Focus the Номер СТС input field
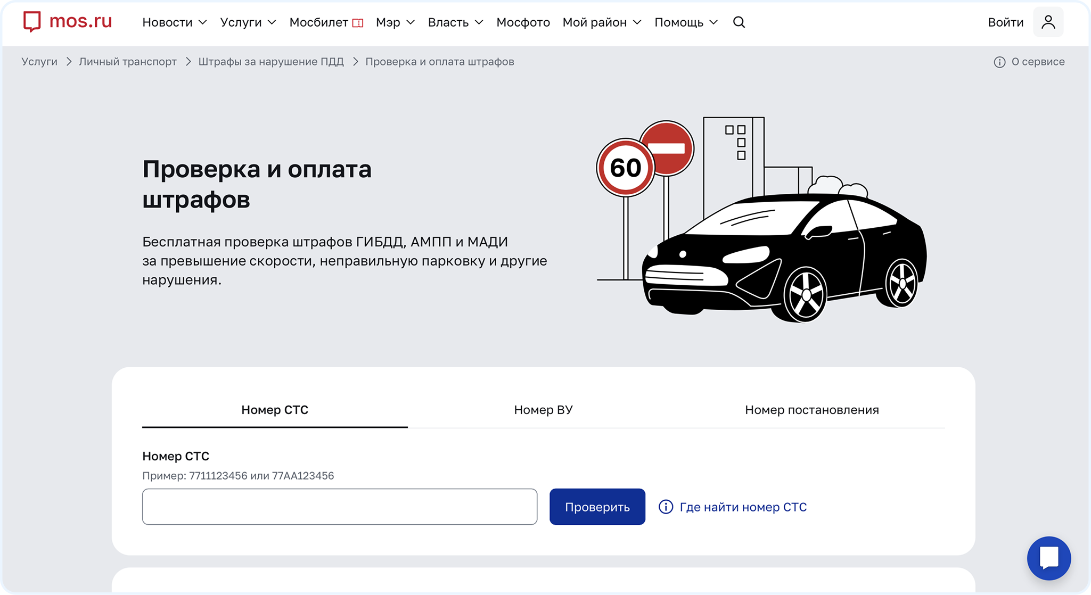1091x595 pixels. coord(339,507)
